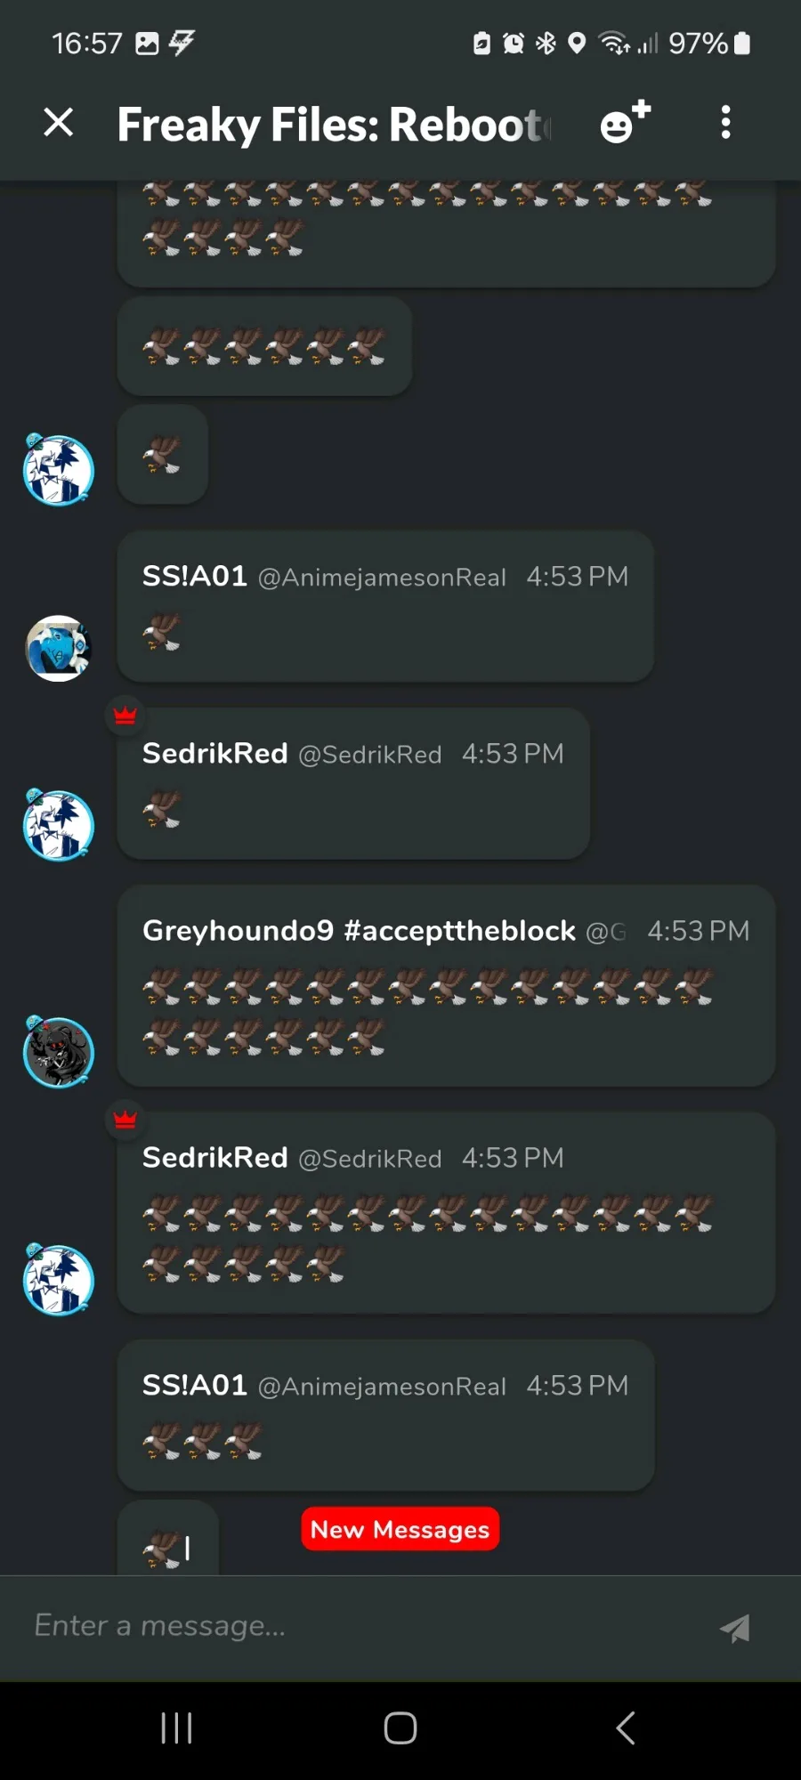Close the Freaky Files chat with X
801x1780 pixels.
[59, 122]
